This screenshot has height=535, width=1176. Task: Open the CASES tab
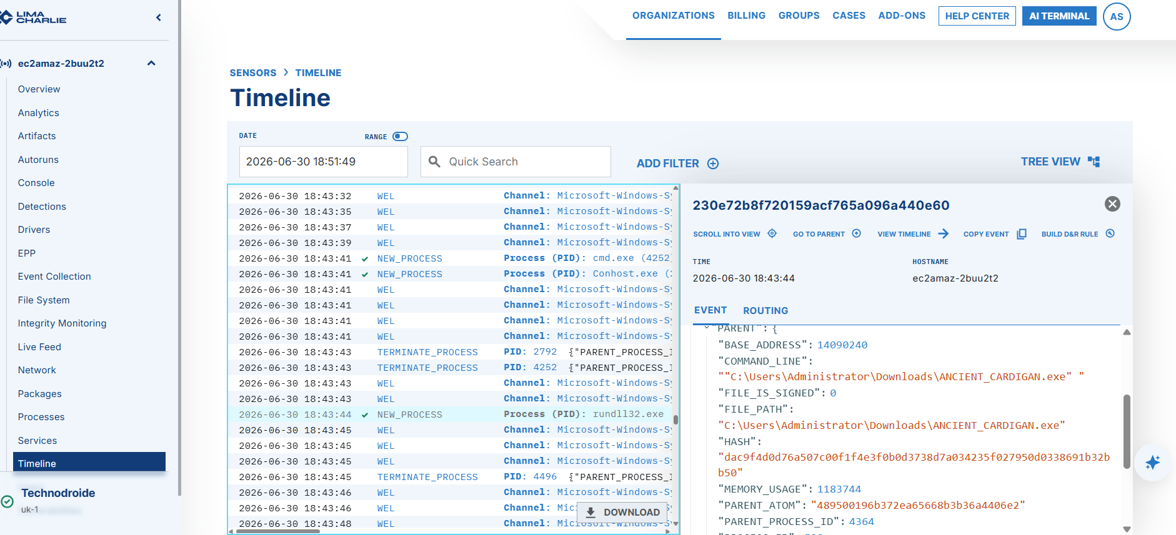(849, 16)
